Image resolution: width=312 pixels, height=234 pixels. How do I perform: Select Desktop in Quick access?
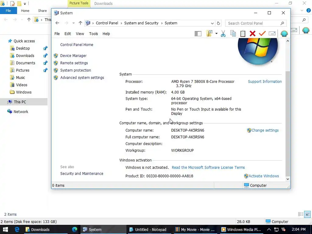coord(23,48)
